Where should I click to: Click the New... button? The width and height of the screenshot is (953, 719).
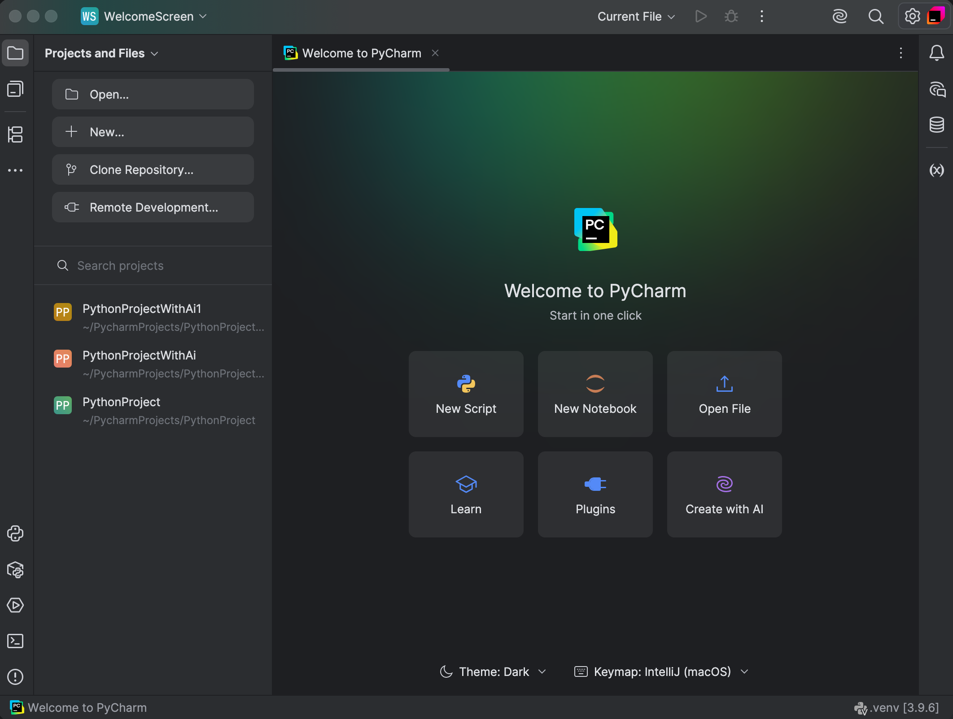153,132
